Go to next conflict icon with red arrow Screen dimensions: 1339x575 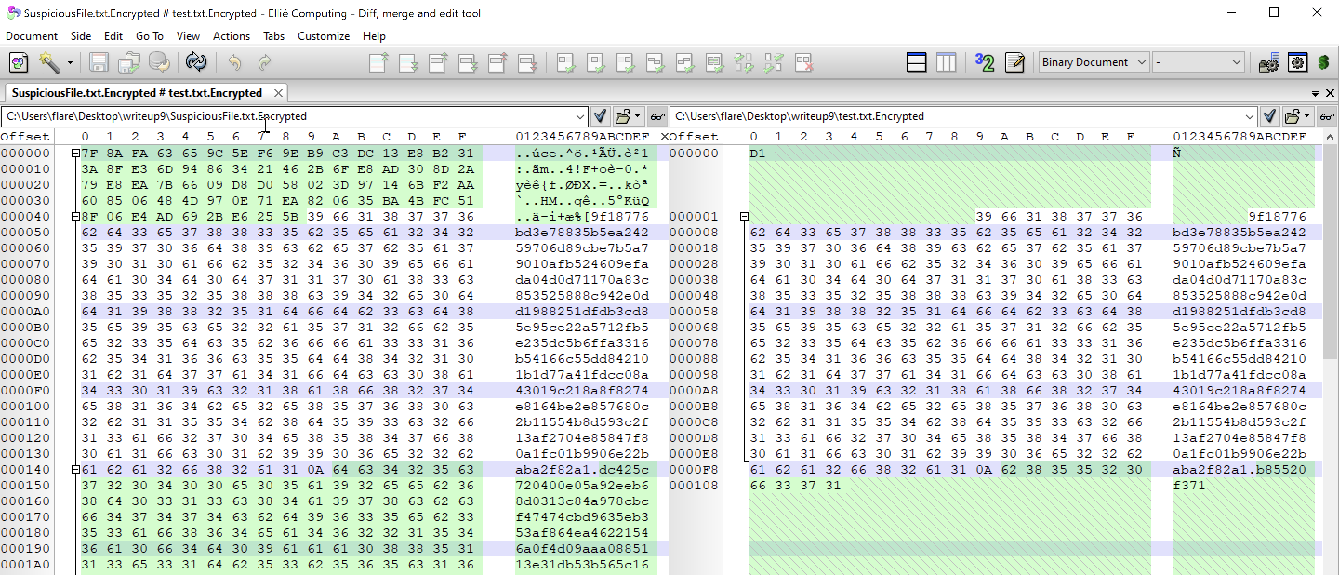[x=528, y=63]
